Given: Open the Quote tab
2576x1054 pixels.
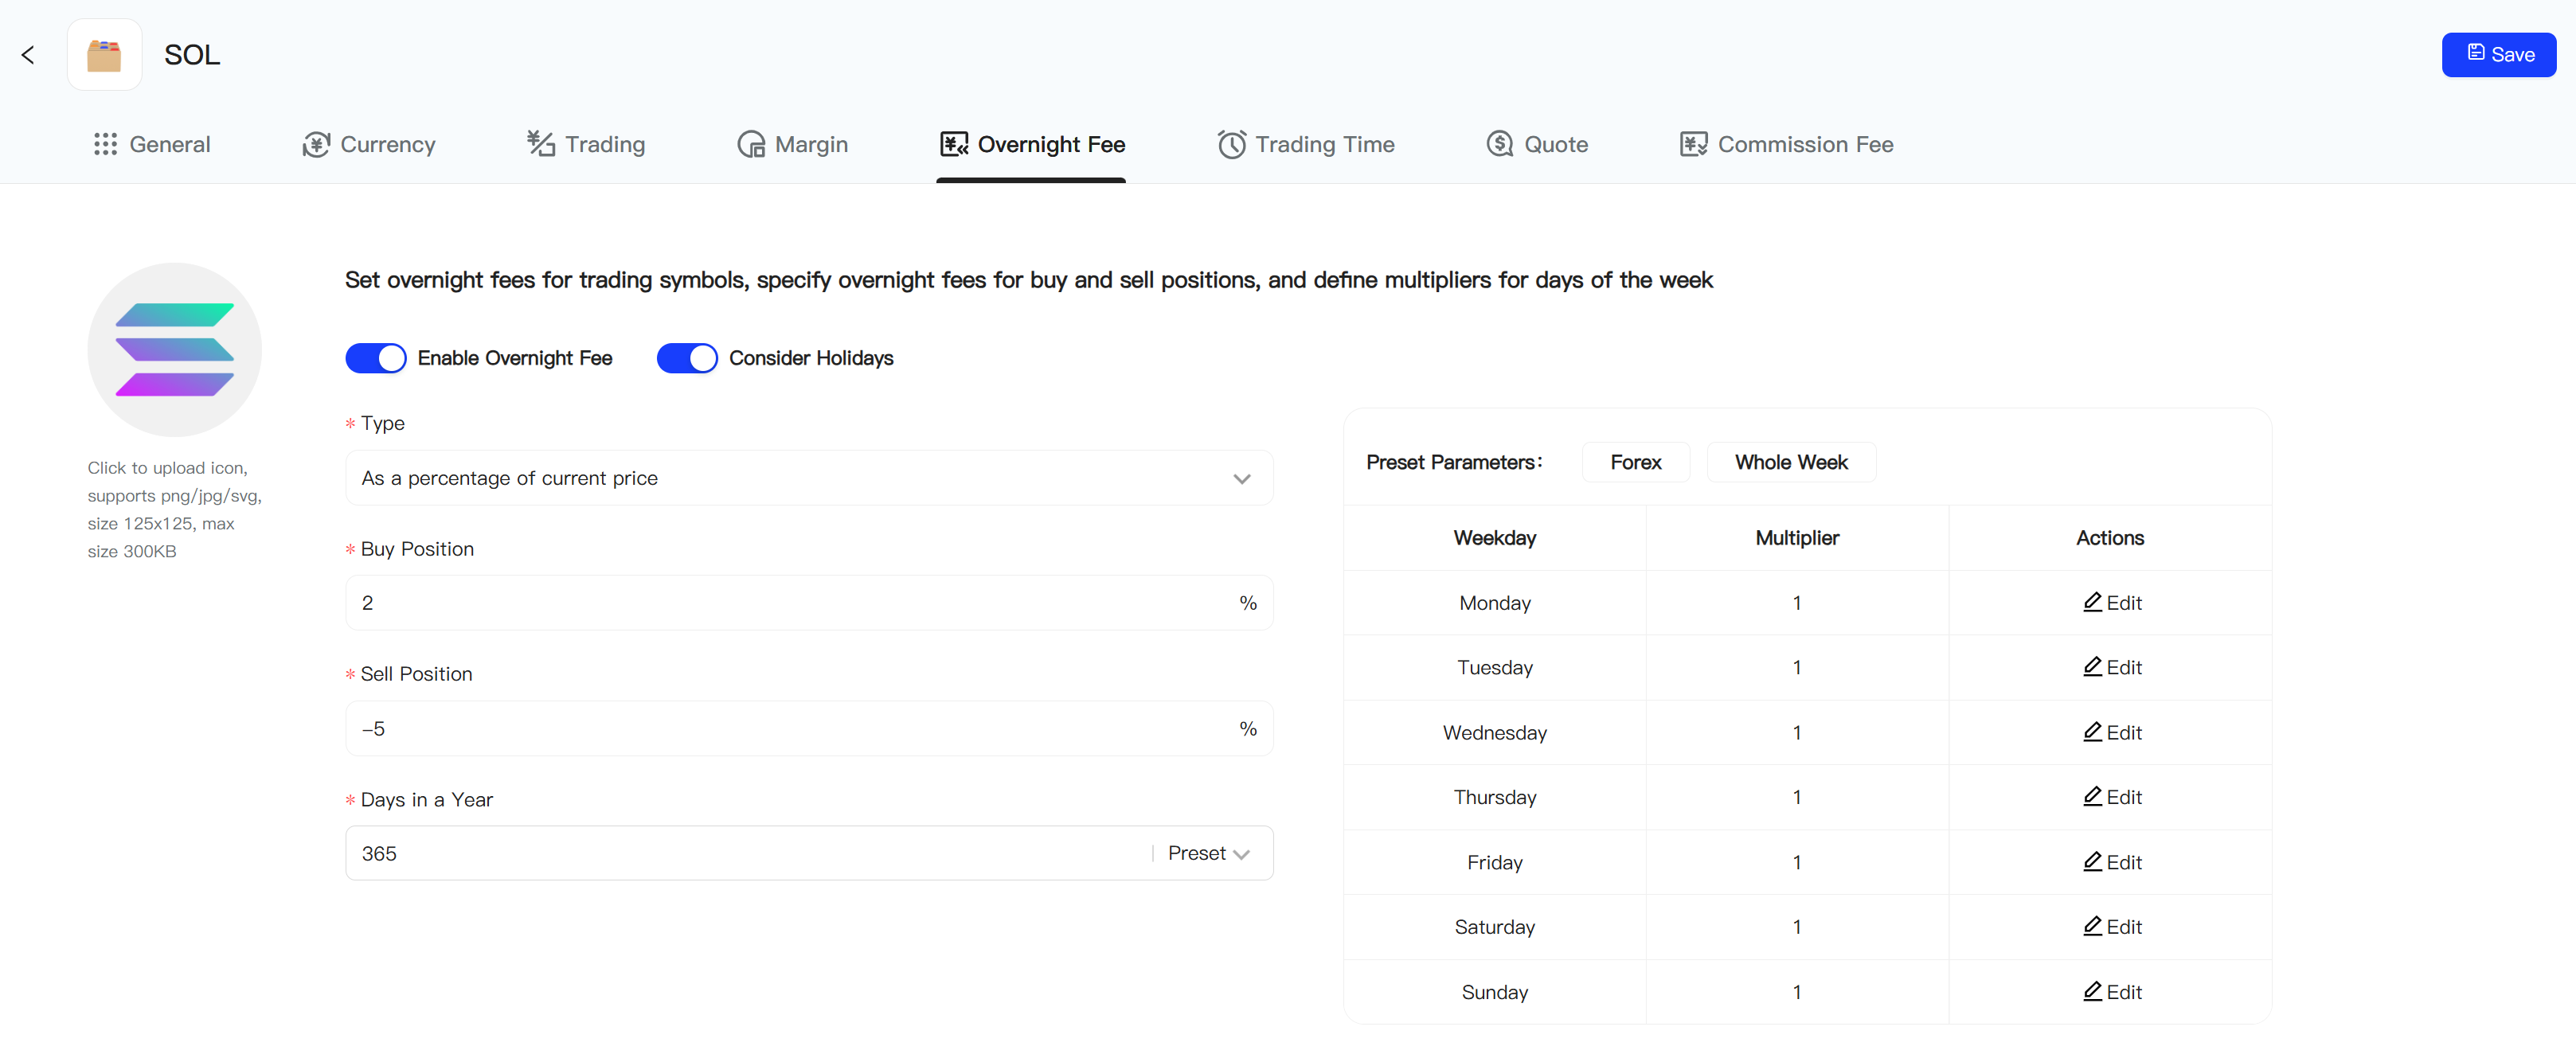Looking at the screenshot, I should click(x=1537, y=144).
